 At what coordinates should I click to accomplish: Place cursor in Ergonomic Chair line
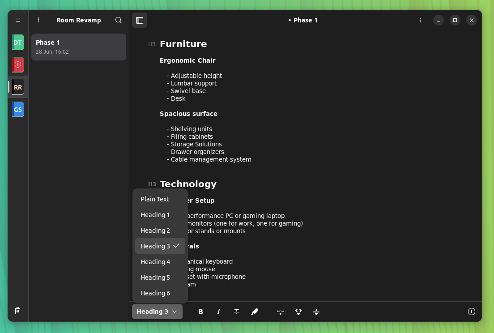point(187,60)
